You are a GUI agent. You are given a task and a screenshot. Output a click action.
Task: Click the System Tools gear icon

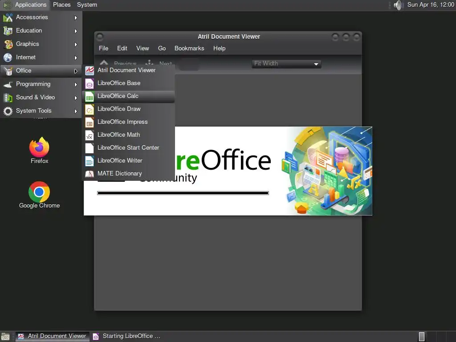click(x=8, y=111)
